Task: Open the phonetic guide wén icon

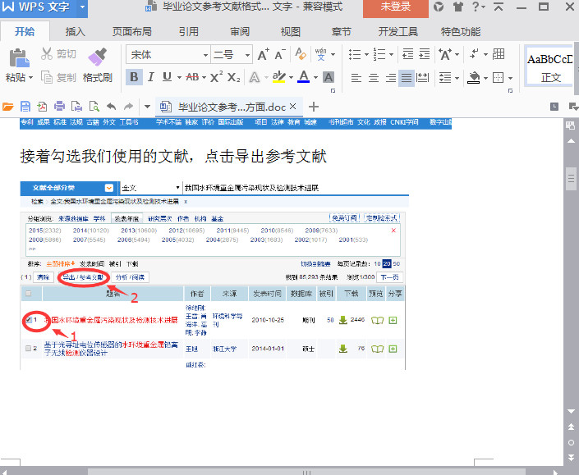Action: point(320,54)
